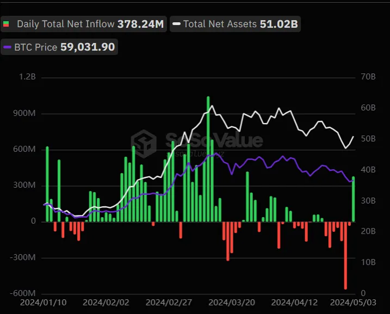Click the 2024/05/03 date label
This screenshot has width=390, height=314.
point(354,301)
